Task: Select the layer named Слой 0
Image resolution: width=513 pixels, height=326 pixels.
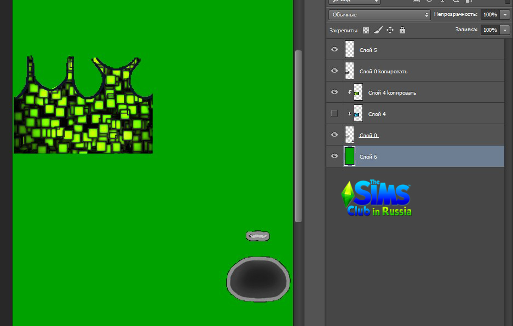Action: click(x=368, y=135)
